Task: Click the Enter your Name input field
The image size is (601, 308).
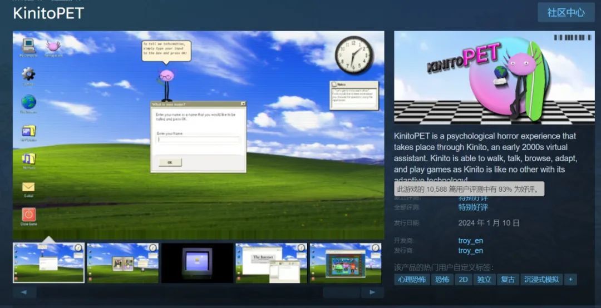Action: (x=198, y=140)
